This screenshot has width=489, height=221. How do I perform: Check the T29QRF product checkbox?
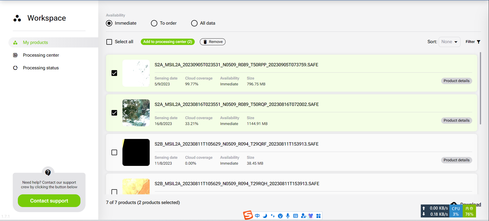(x=114, y=152)
